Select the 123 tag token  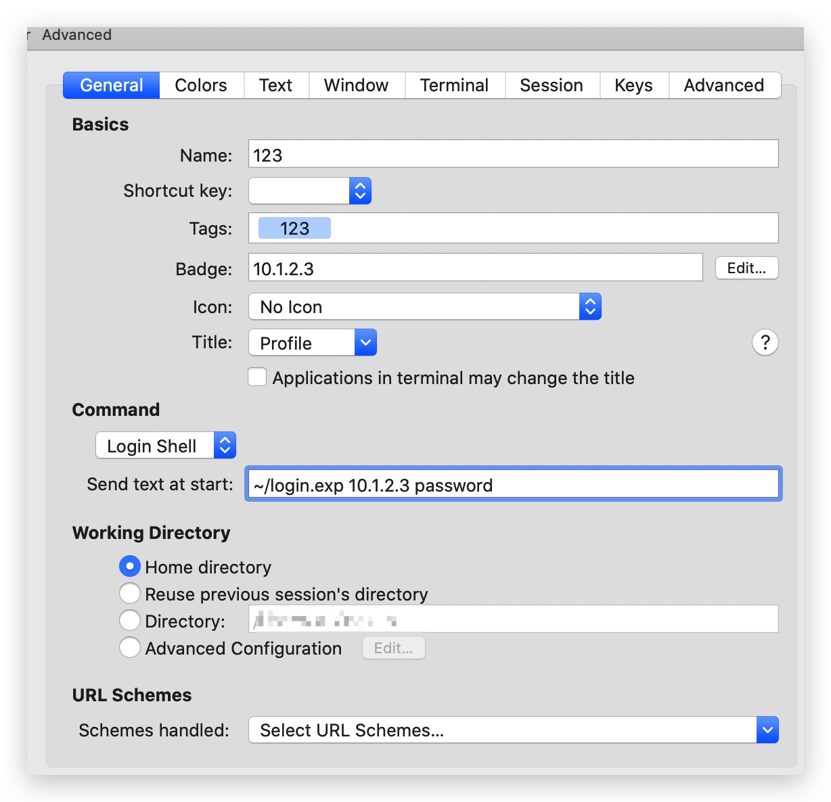click(x=294, y=229)
